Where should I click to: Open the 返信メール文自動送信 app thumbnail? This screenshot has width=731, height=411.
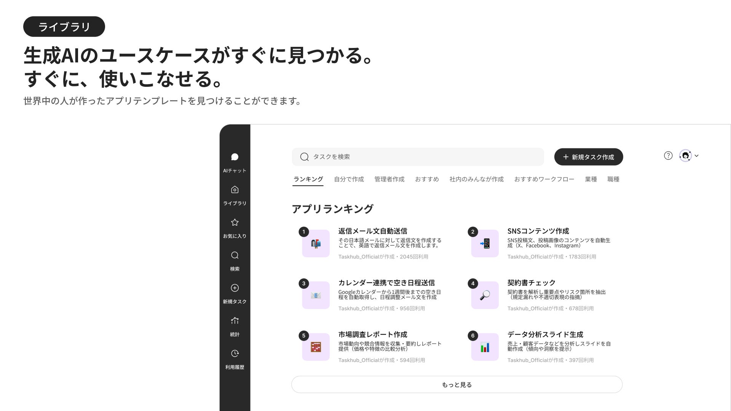click(x=316, y=244)
